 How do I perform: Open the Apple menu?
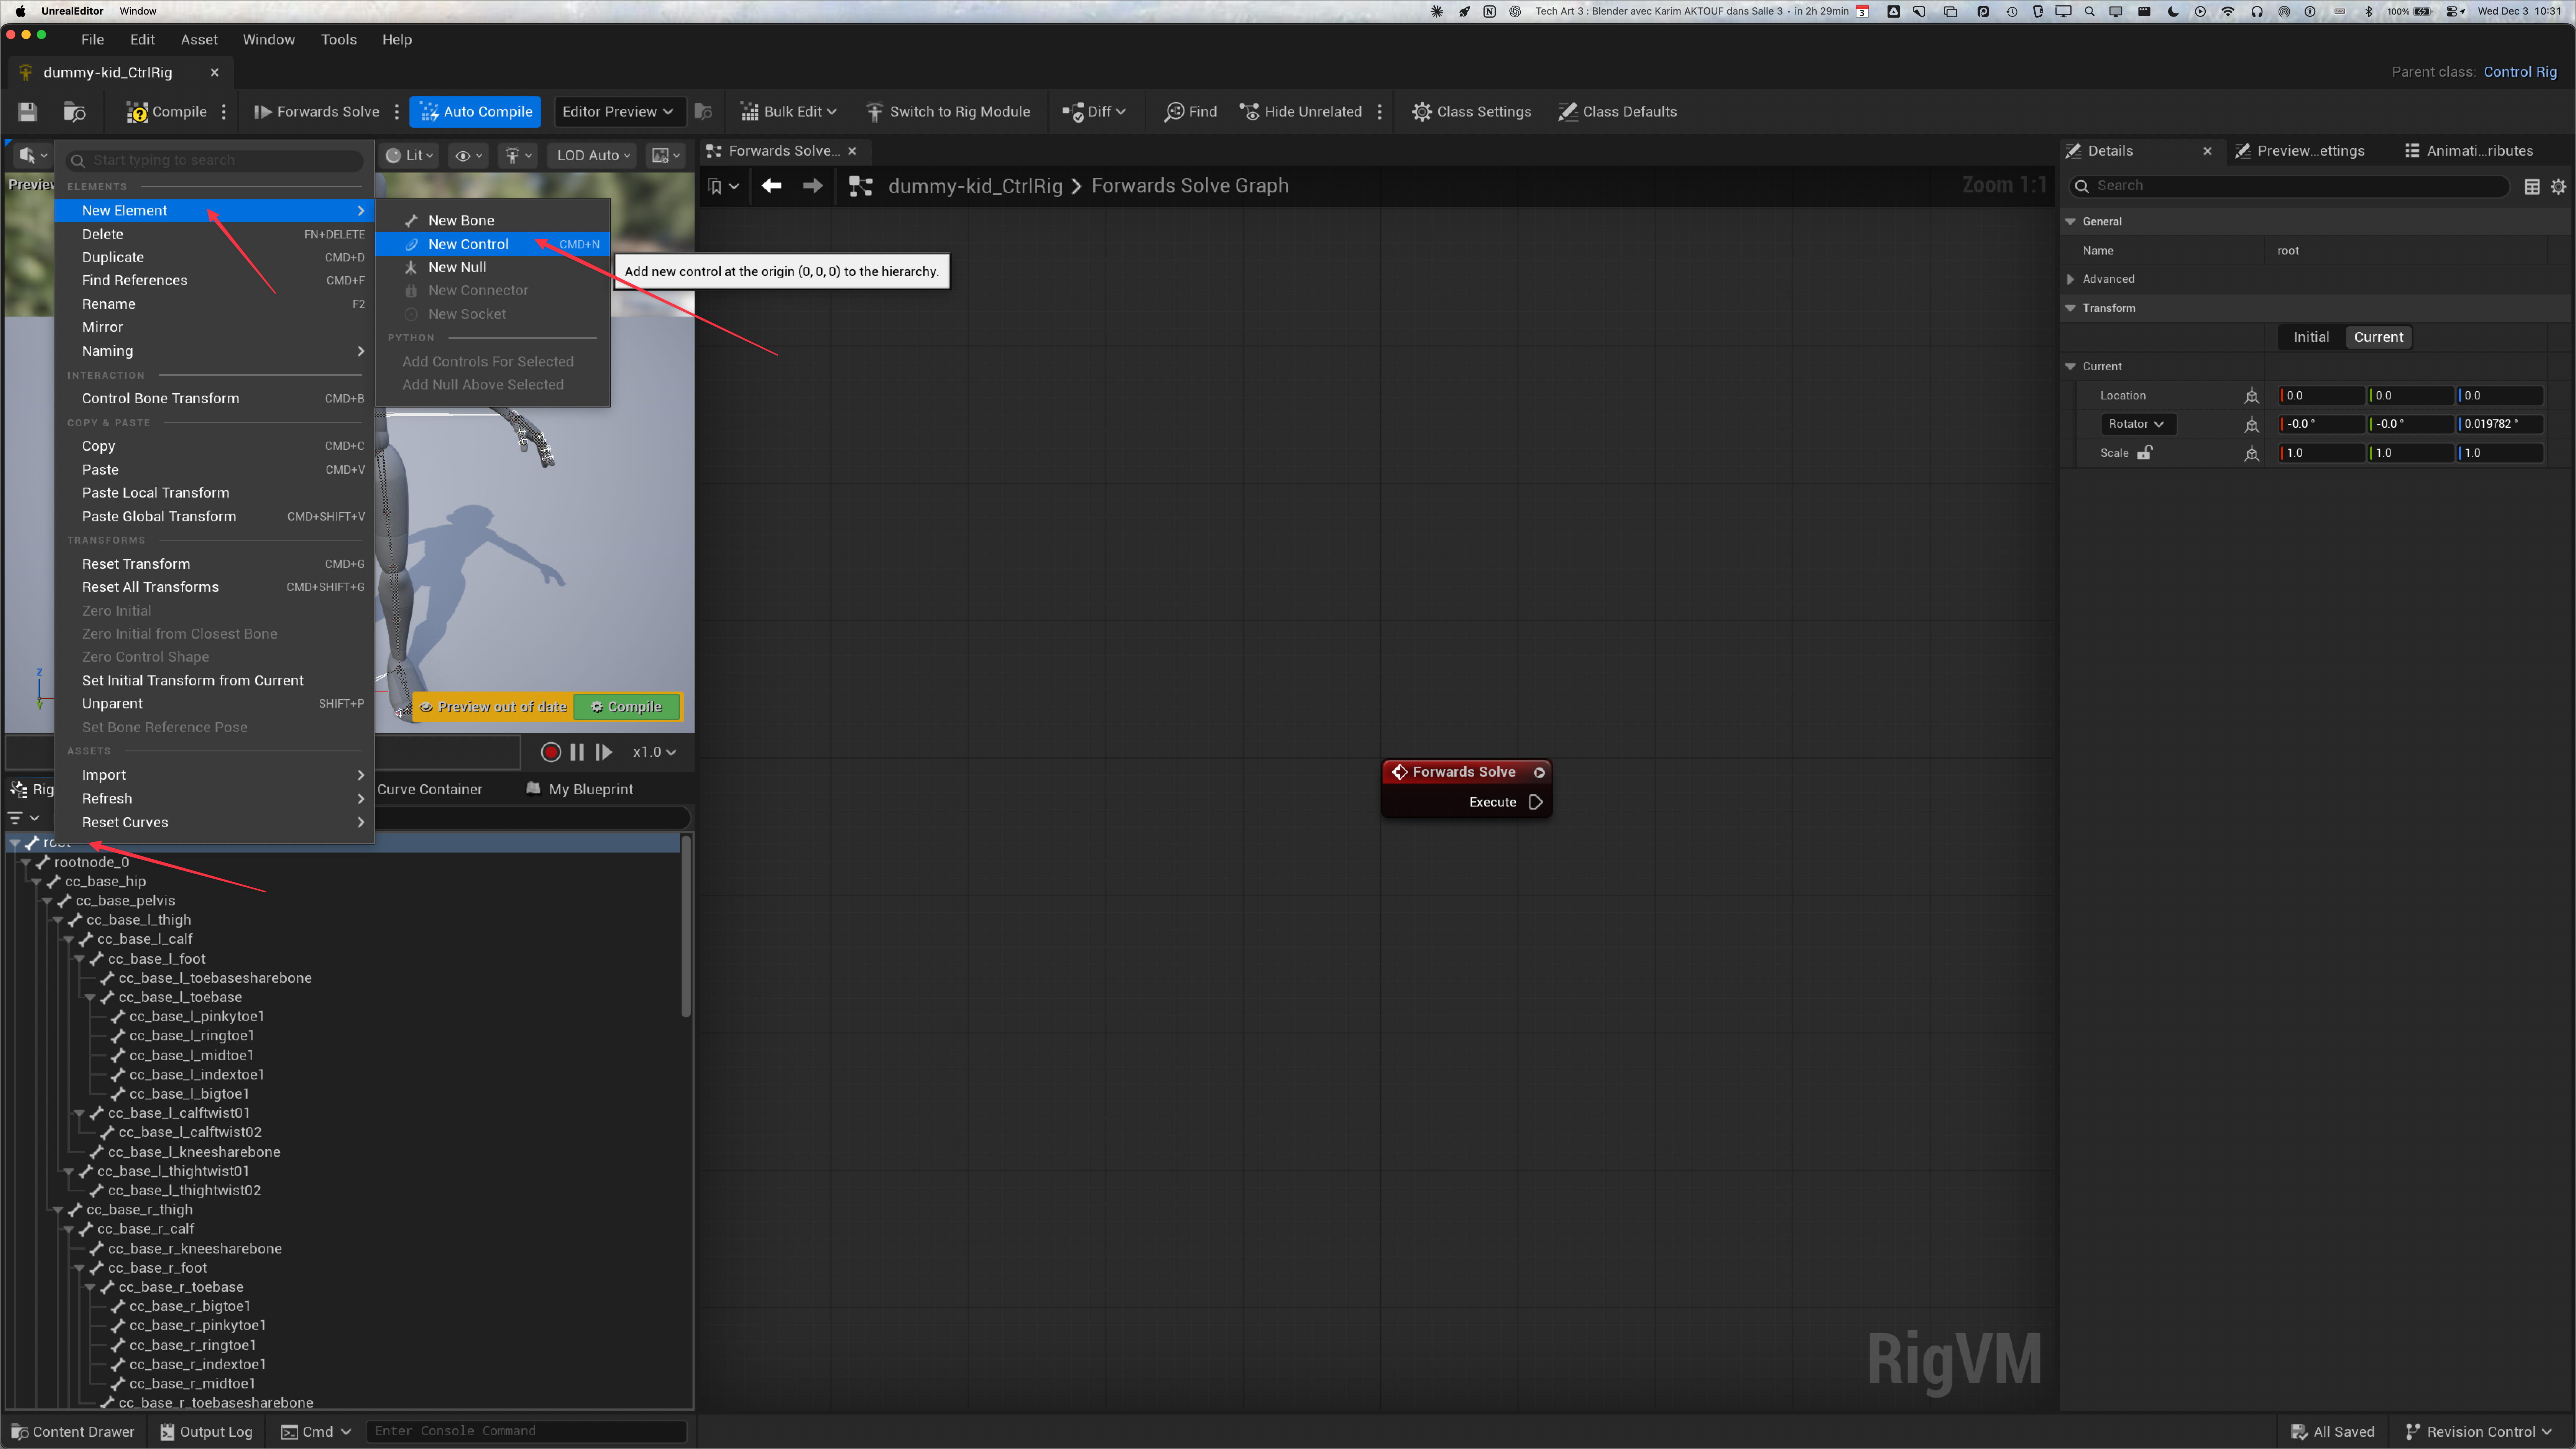point(20,11)
